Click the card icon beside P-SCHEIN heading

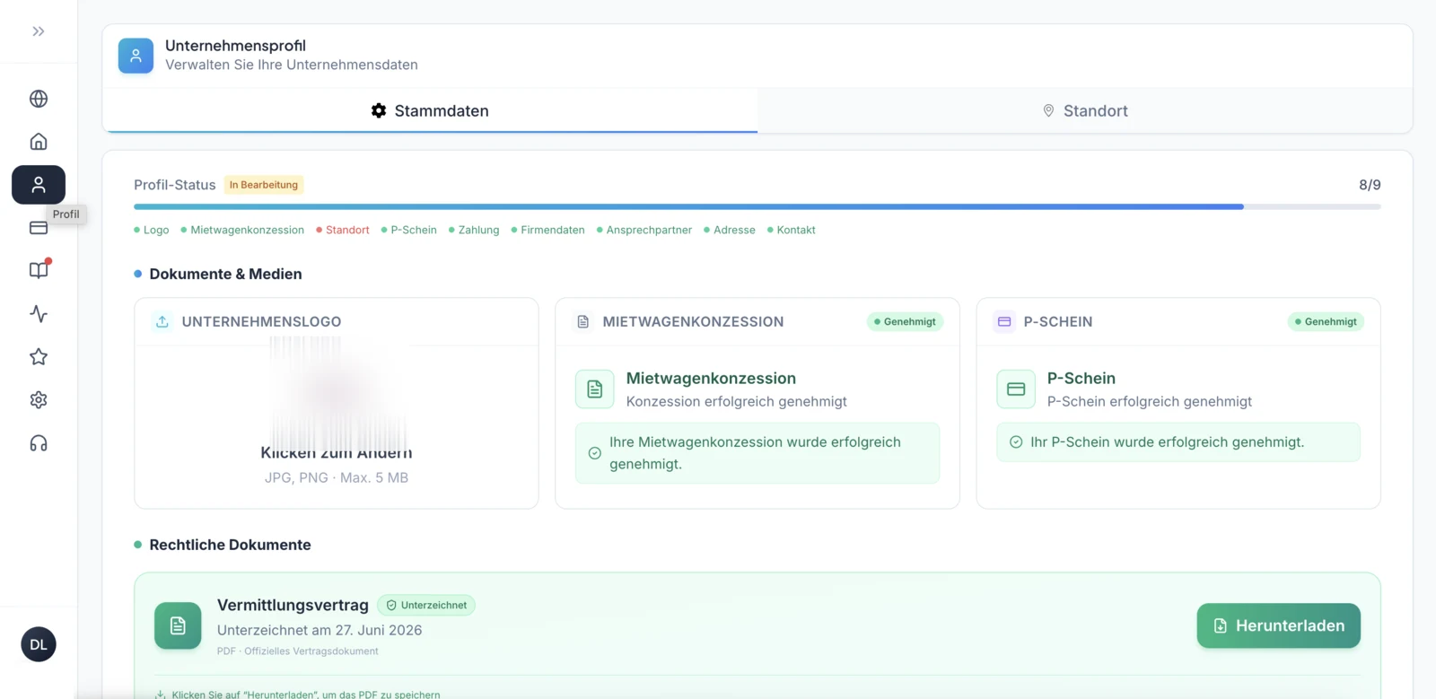(x=1004, y=321)
